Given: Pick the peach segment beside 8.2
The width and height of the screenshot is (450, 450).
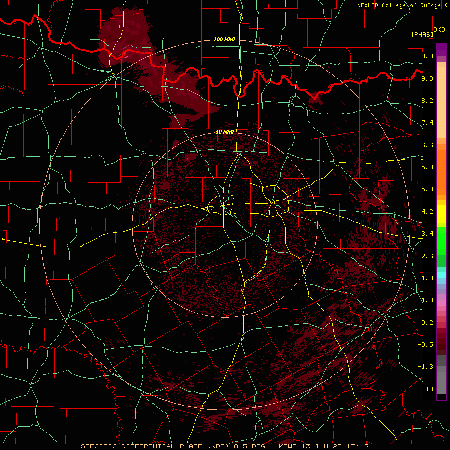Looking at the screenshot, I should tap(441, 102).
